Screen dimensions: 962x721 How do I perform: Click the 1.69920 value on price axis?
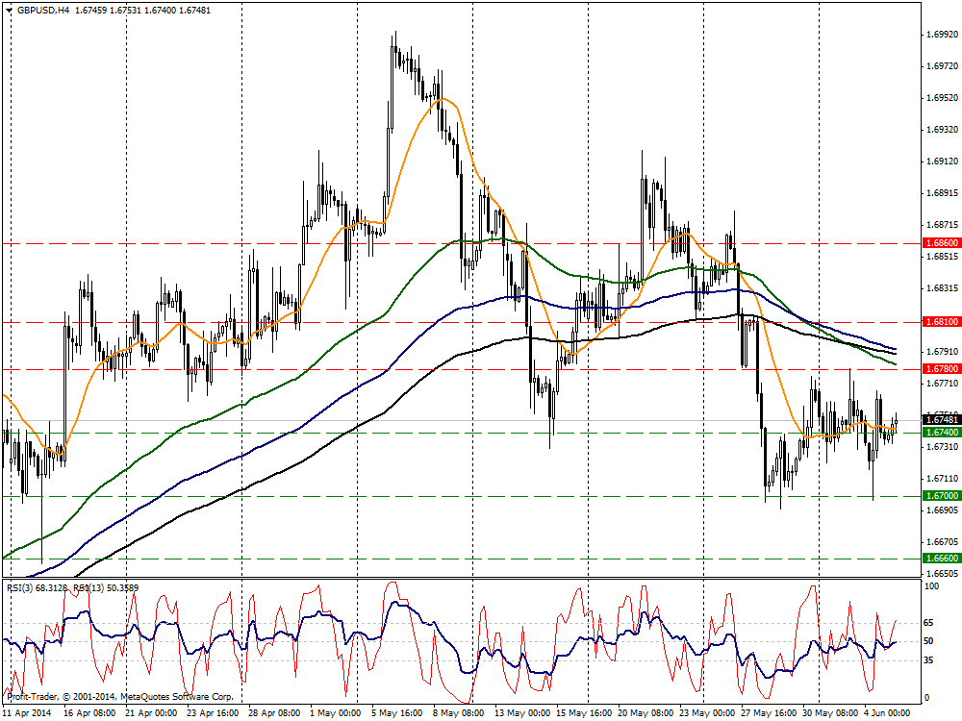(940, 35)
